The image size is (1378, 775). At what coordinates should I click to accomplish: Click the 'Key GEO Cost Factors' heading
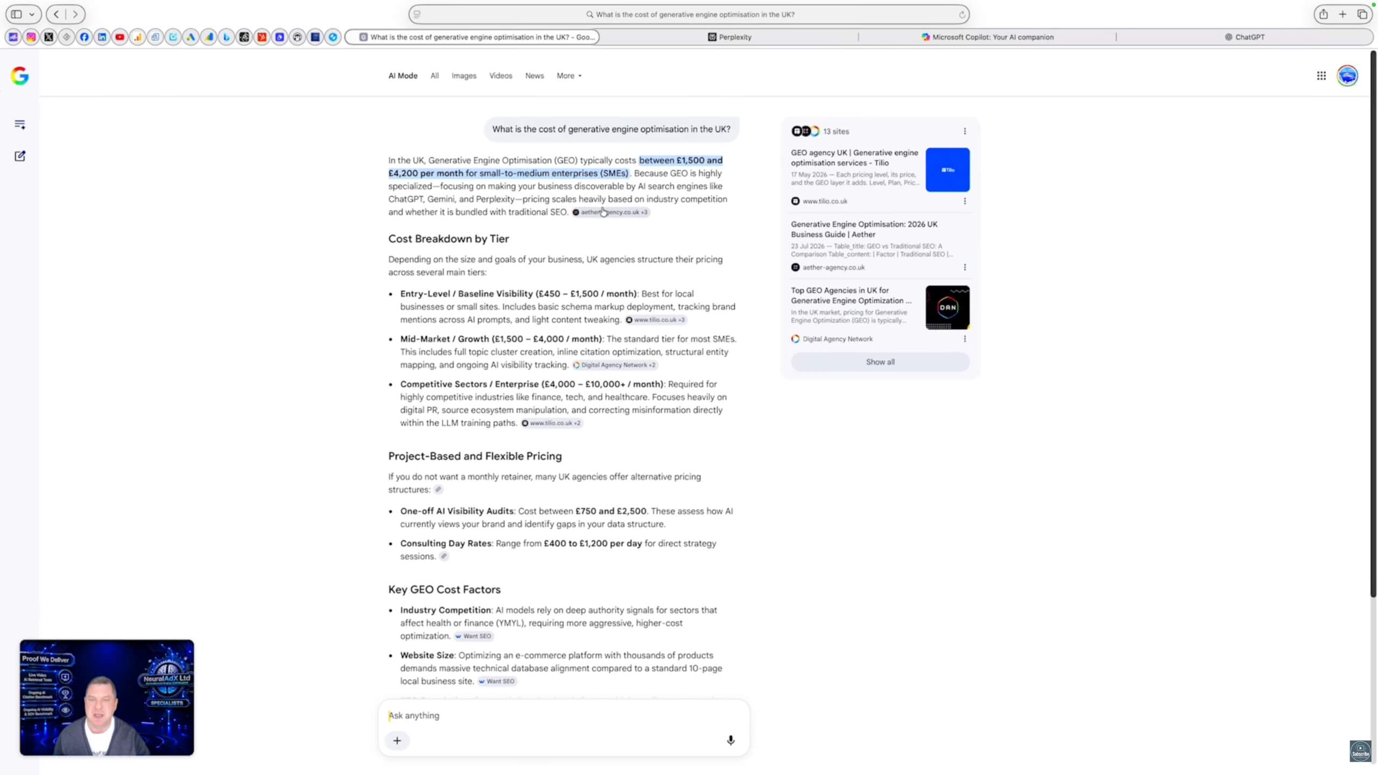444,590
